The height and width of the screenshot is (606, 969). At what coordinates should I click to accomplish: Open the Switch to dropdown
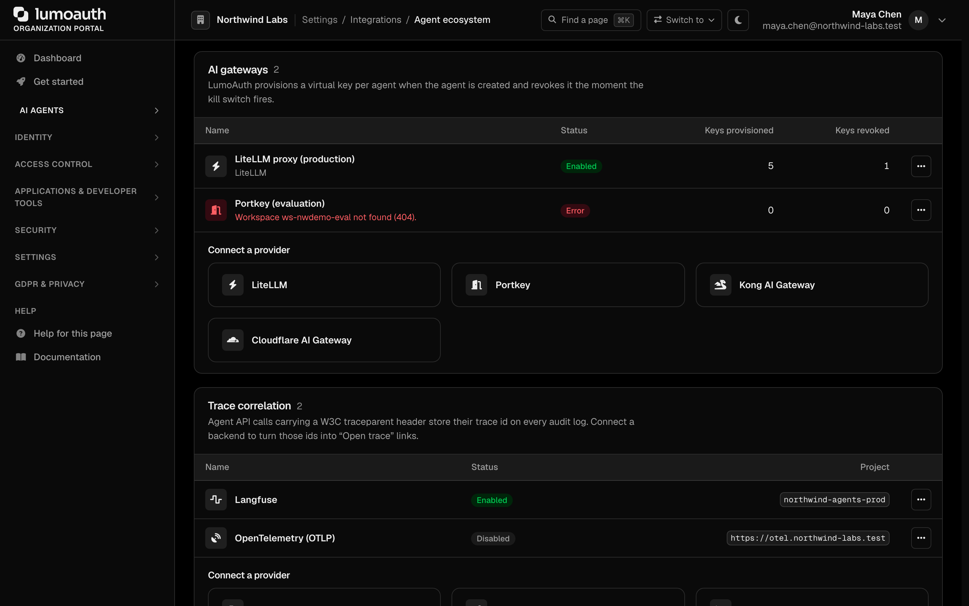[684, 20]
